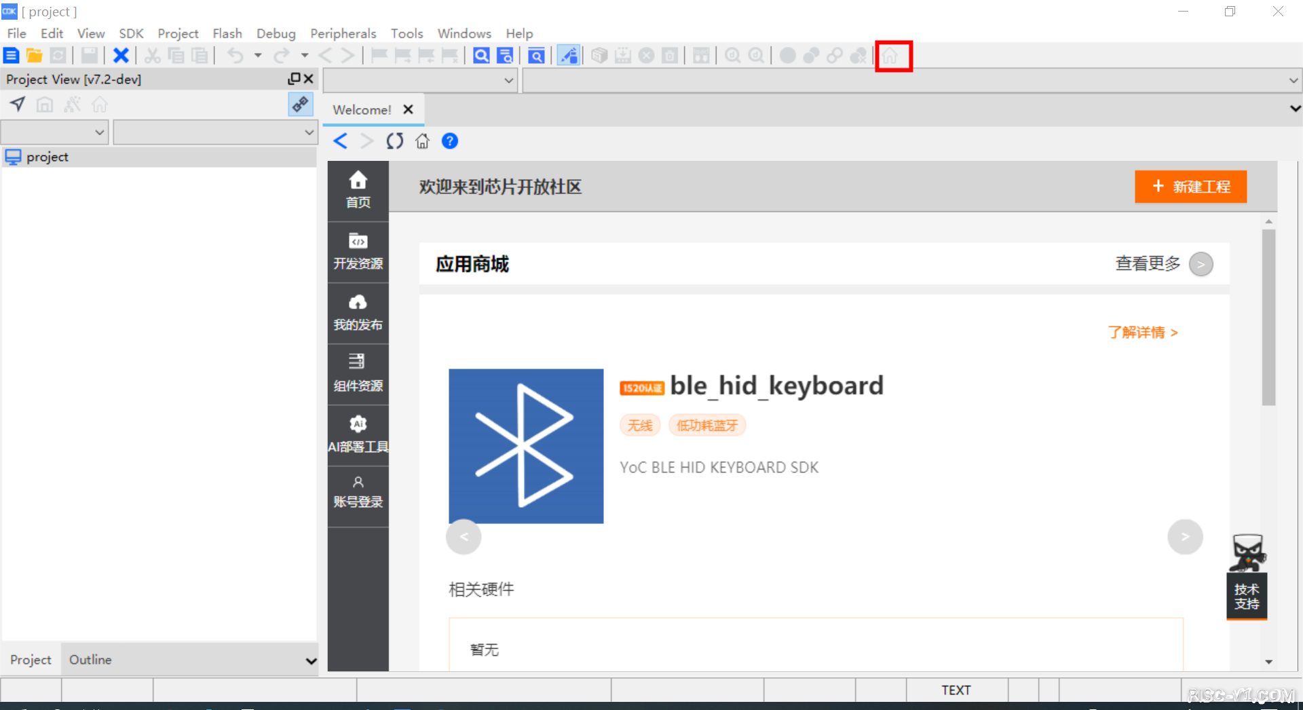The height and width of the screenshot is (710, 1303).
Task: Open the AI部署工具 sidebar item
Action: point(358,434)
